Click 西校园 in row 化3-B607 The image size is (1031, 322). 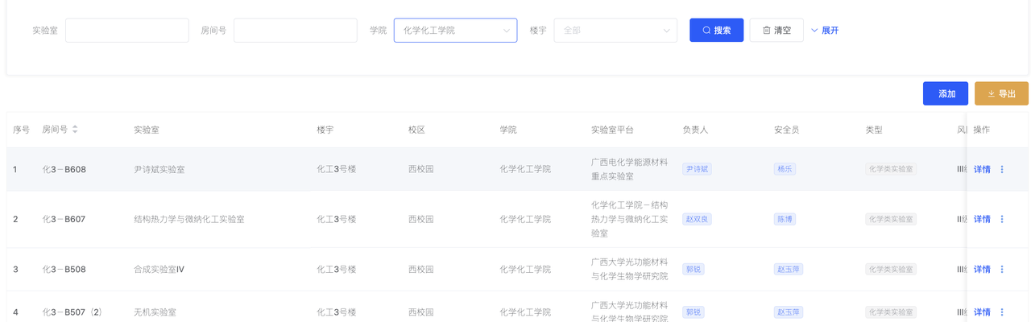421,219
